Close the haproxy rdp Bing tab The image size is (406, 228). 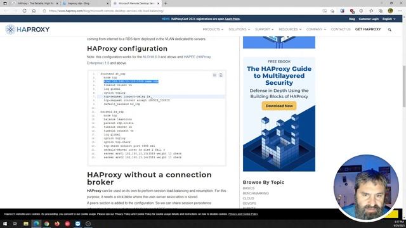tap(108, 3)
